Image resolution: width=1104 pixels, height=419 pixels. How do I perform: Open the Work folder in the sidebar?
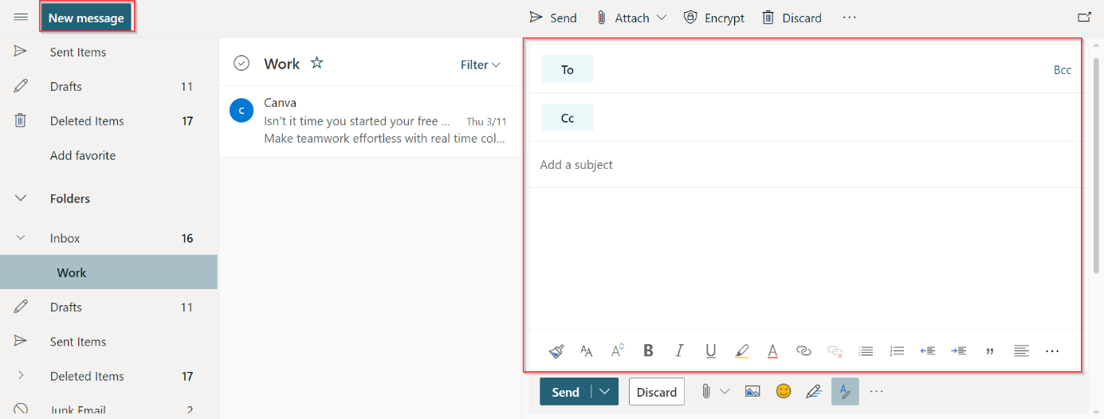[72, 272]
